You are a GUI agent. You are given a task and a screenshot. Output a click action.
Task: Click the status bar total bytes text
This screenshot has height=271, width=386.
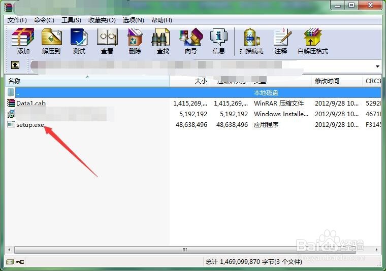point(254,262)
